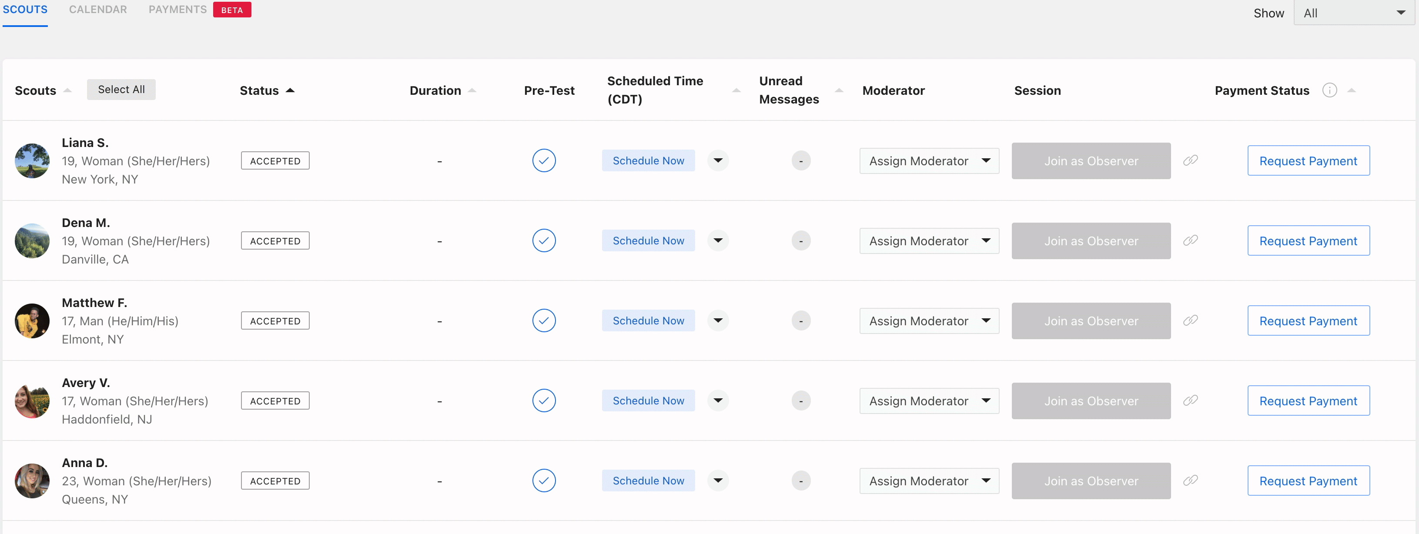This screenshot has width=1419, height=534.
Task: Open Assign Moderator dropdown for Anna D.
Action: pyautogui.click(x=929, y=481)
